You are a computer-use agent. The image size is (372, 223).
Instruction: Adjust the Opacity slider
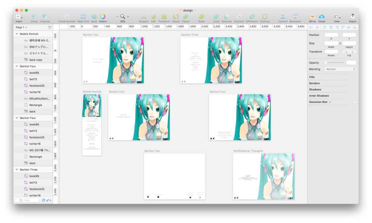pos(335,63)
